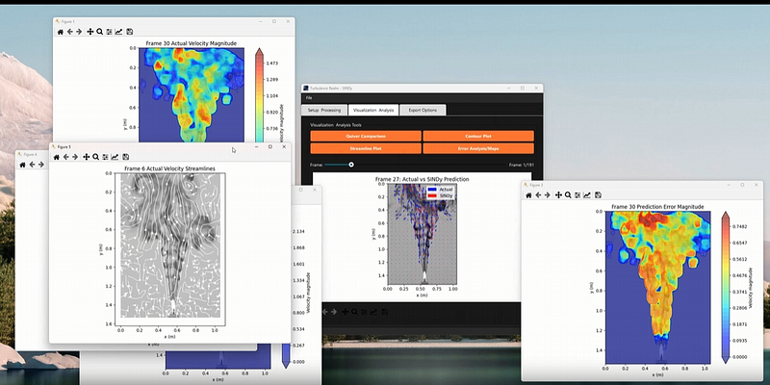Viewport: 770px width, 385px height.
Task: Open Configure subplots in Figure 5 toolbar
Action: 105,157
